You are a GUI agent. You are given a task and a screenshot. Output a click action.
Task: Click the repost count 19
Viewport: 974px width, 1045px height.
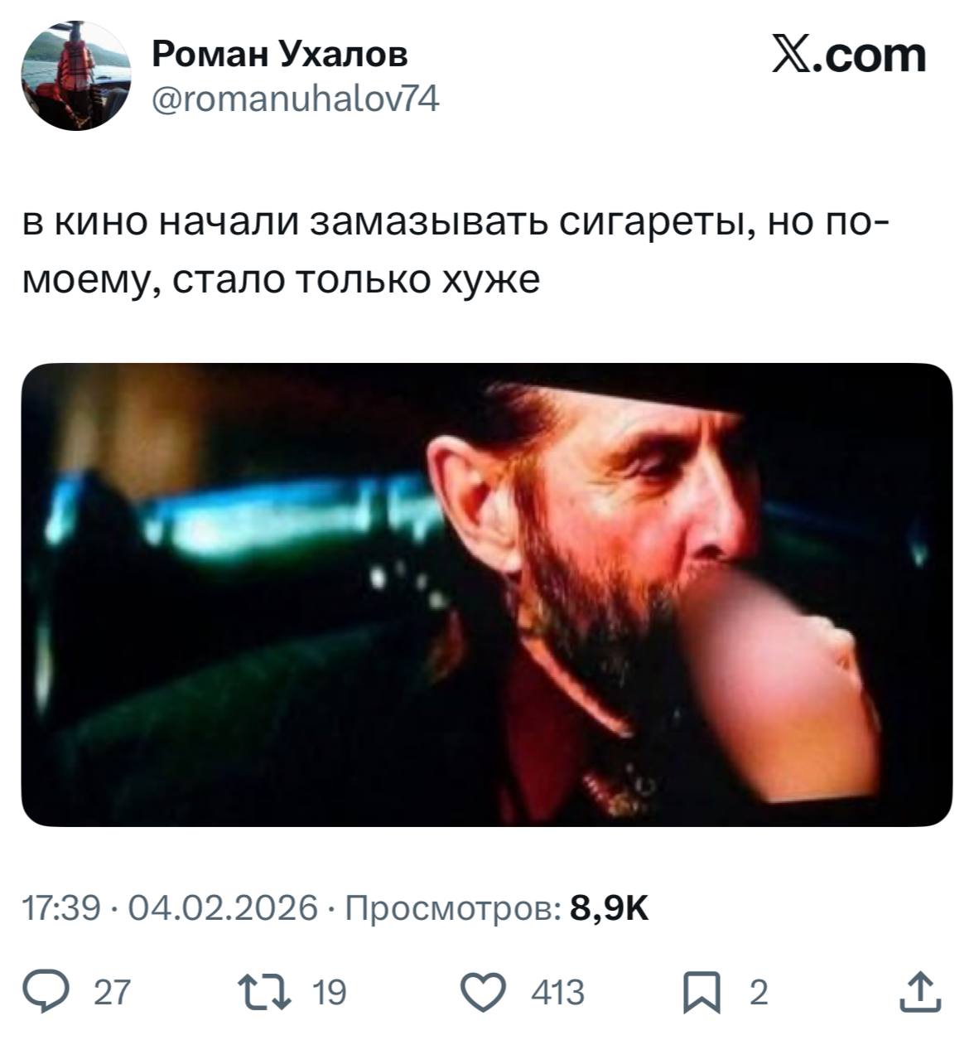(329, 993)
